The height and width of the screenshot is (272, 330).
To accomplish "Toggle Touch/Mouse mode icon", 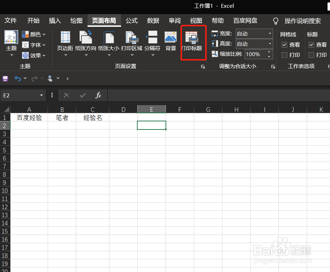I will click(x=50, y=78).
